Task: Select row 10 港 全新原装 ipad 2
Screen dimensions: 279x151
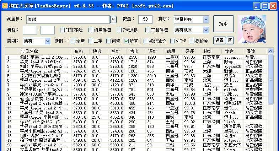Action: (x=136, y=99)
